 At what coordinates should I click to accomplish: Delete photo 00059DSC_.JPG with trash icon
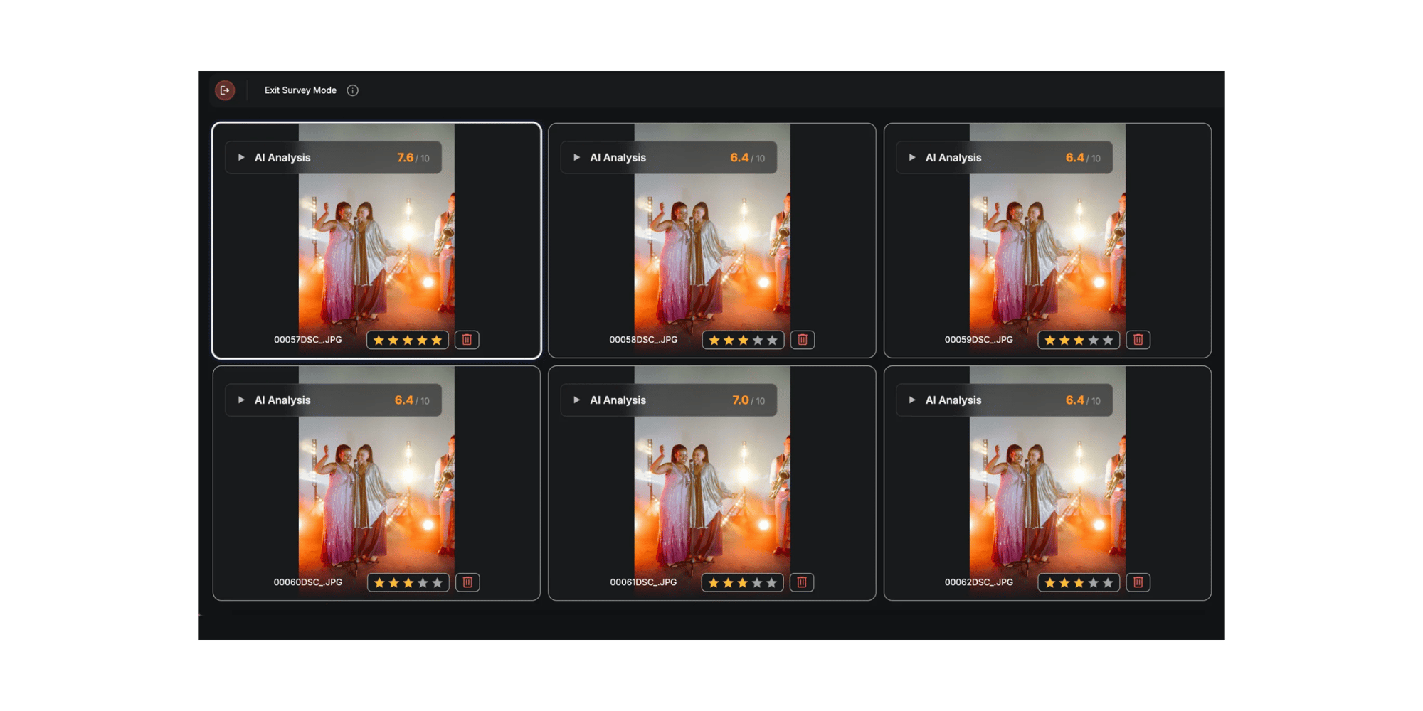point(1138,340)
